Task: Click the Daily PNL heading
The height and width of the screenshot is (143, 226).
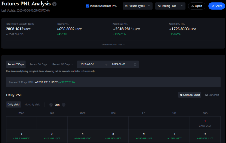Action: pos(14,95)
